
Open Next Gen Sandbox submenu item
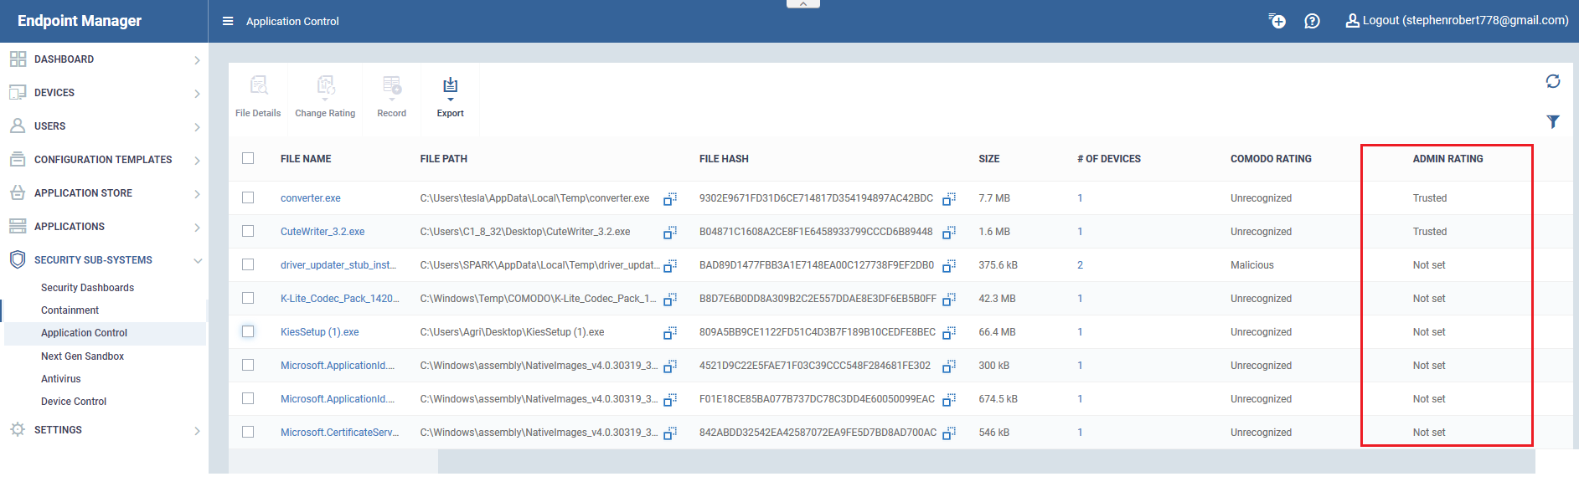click(82, 356)
